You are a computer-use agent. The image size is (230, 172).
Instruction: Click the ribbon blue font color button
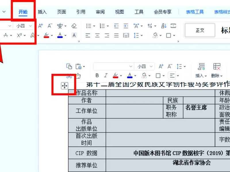coord(60,35)
